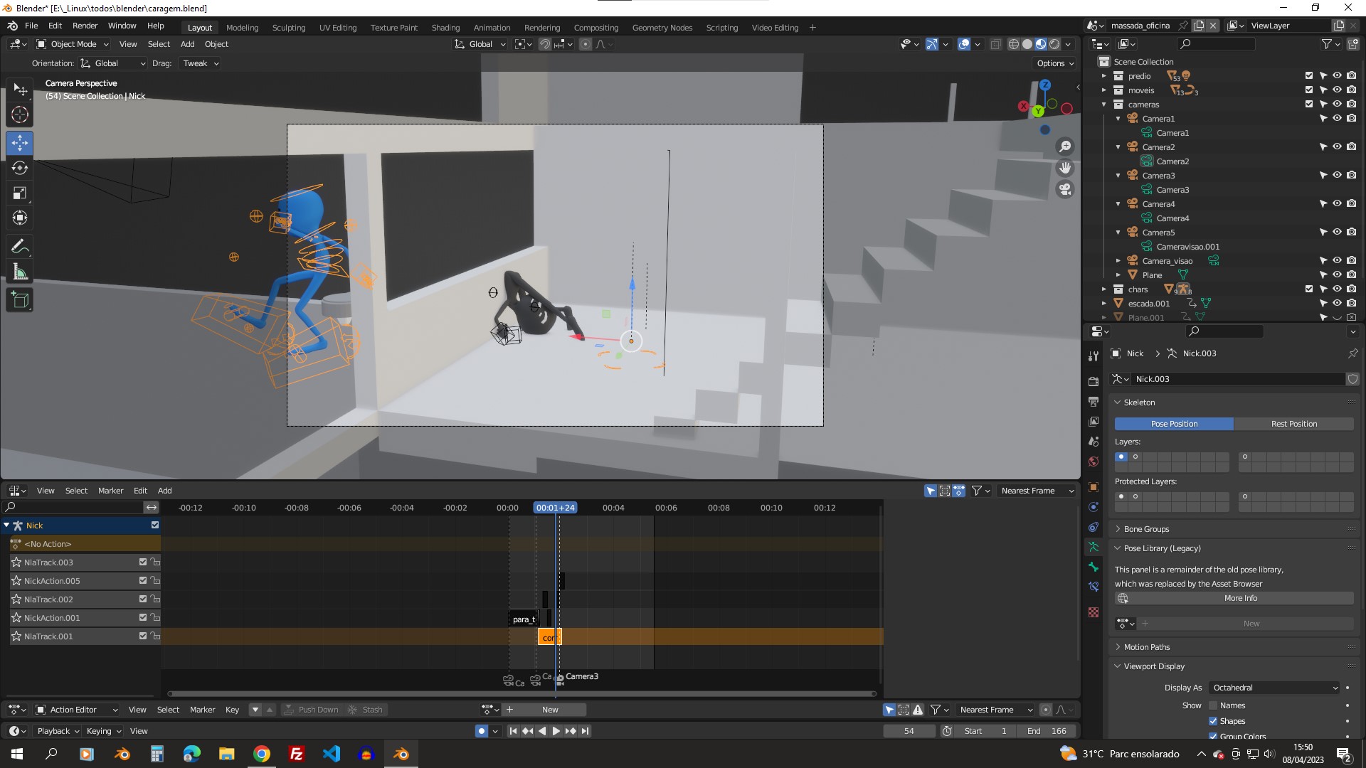Select the Annotate tool
This screenshot has width=1366, height=768.
click(20, 247)
